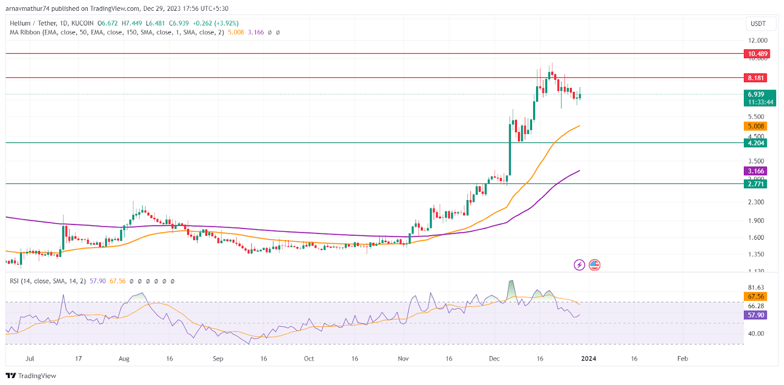Click the 5.008 orange EMA price label
The height and width of the screenshot is (385, 784).
pyautogui.click(x=755, y=126)
